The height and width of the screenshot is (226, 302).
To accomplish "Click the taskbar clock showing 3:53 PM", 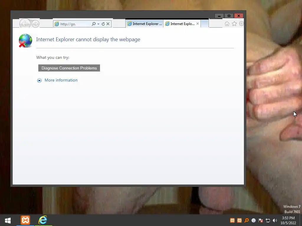I will click(288, 220).
